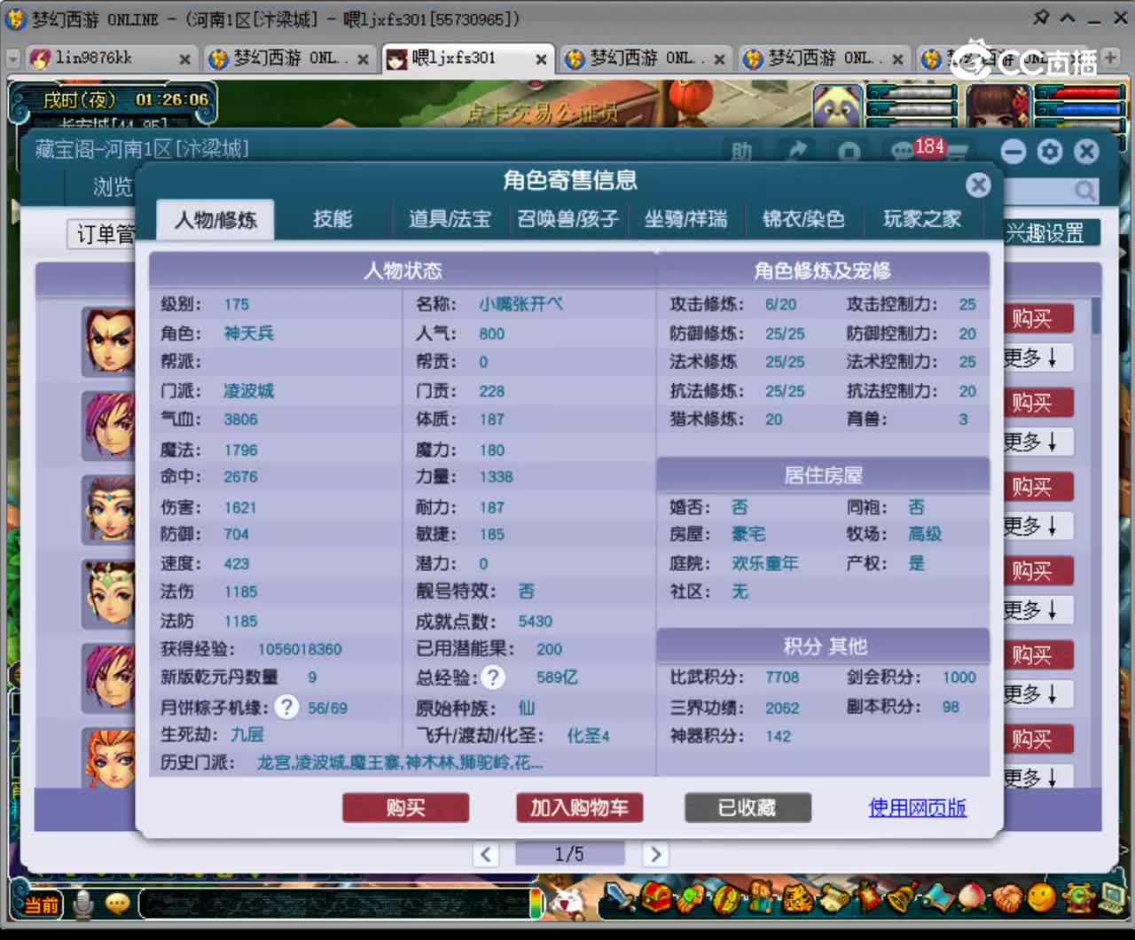Click the 欢乐童年 庭院 value

[x=764, y=564]
